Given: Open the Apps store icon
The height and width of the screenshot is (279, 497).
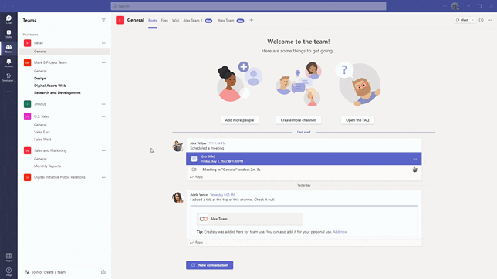Looking at the screenshot, I should 8,257.
